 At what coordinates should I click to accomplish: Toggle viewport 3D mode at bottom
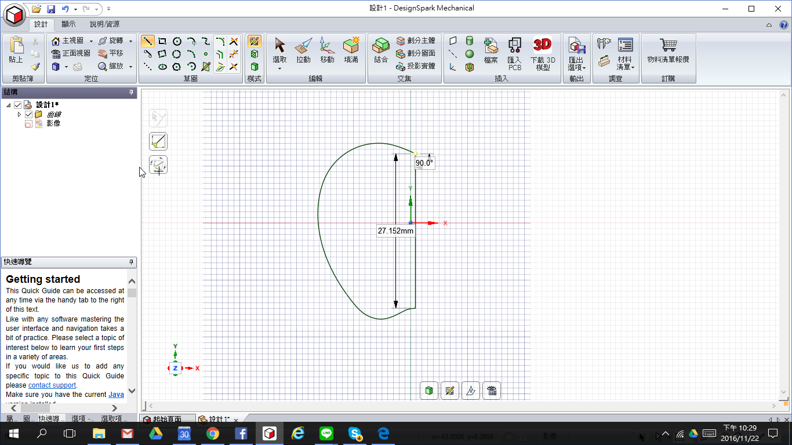point(429,391)
